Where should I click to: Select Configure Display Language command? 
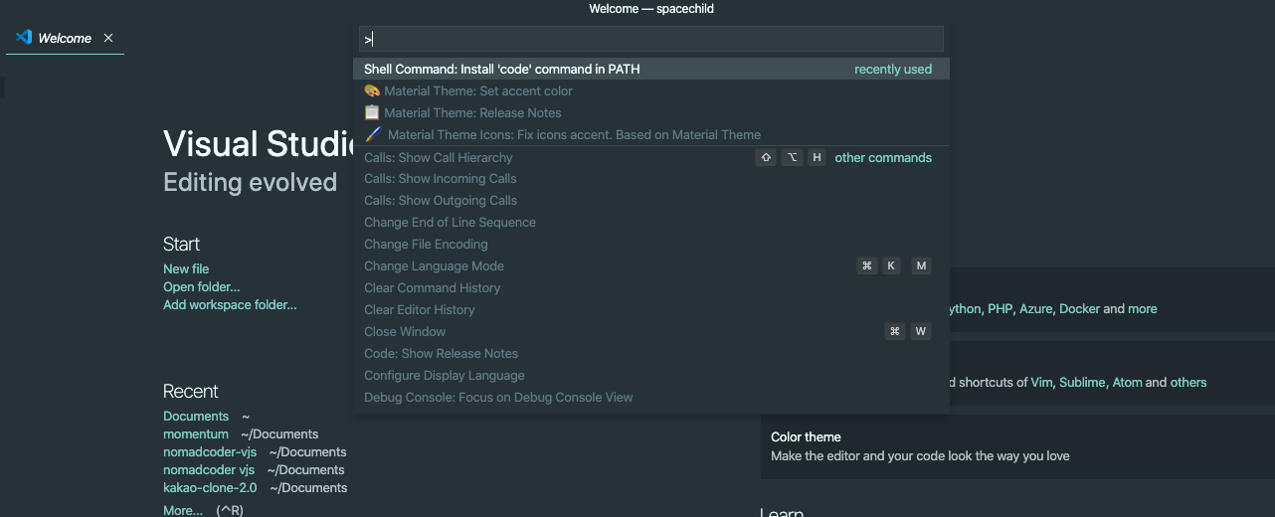pos(651,375)
